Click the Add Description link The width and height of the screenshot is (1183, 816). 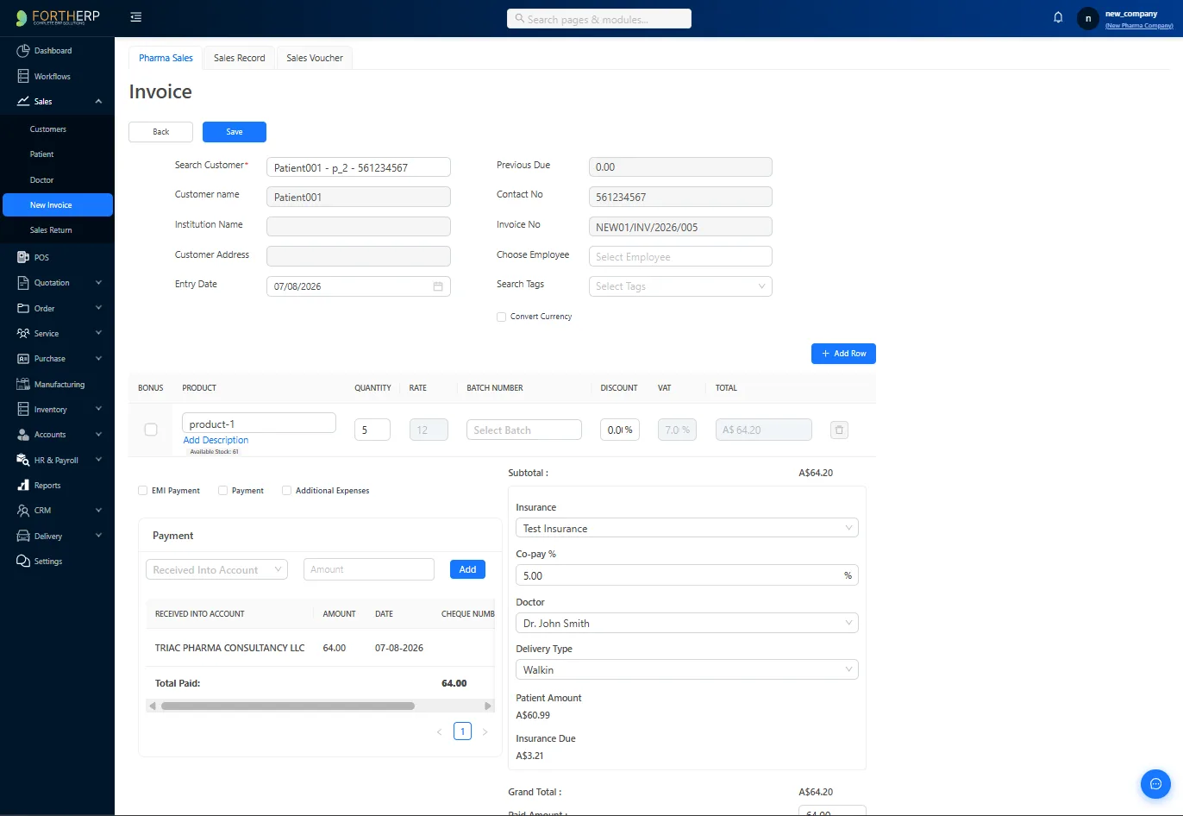(x=216, y=440)
